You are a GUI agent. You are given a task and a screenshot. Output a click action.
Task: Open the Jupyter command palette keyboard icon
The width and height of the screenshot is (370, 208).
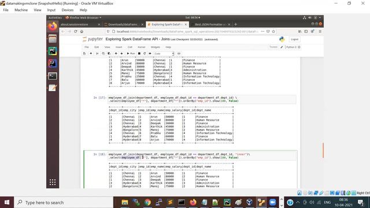pyautogui.click(x=179, y=54)
